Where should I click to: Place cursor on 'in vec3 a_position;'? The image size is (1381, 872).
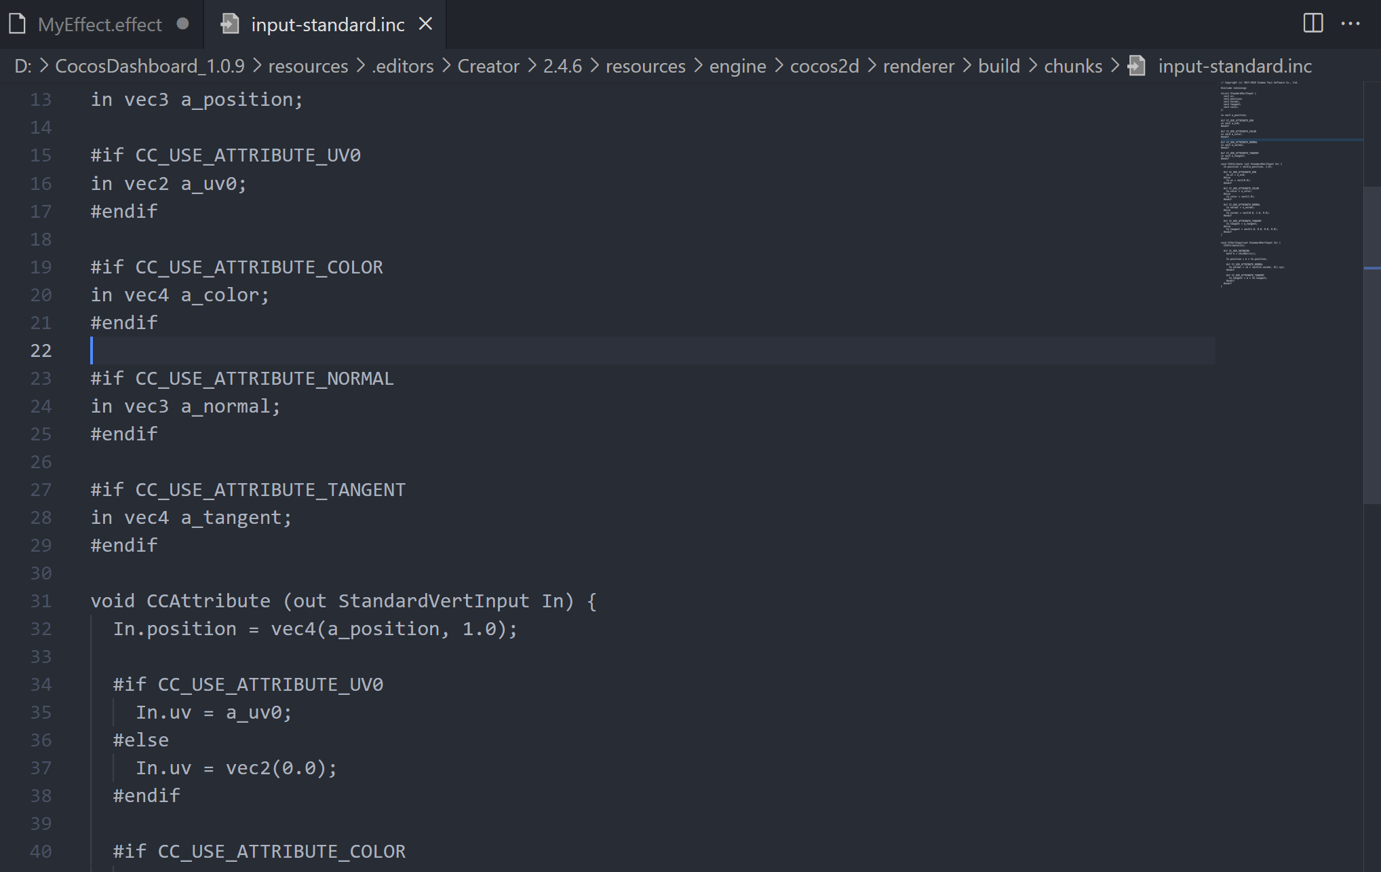point(197,99)
